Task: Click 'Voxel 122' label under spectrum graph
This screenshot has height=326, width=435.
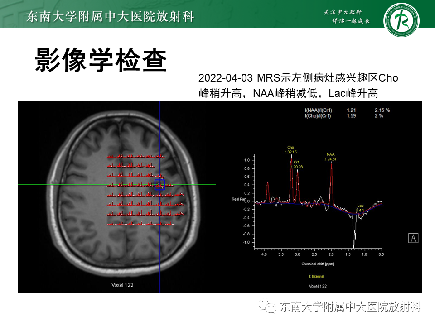Action: 318,286
